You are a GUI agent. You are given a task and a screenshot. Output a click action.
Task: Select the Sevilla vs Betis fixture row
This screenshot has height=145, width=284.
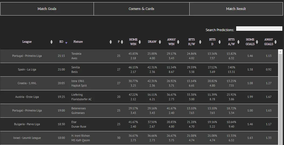pyautogui.click(x=139, y=70)
